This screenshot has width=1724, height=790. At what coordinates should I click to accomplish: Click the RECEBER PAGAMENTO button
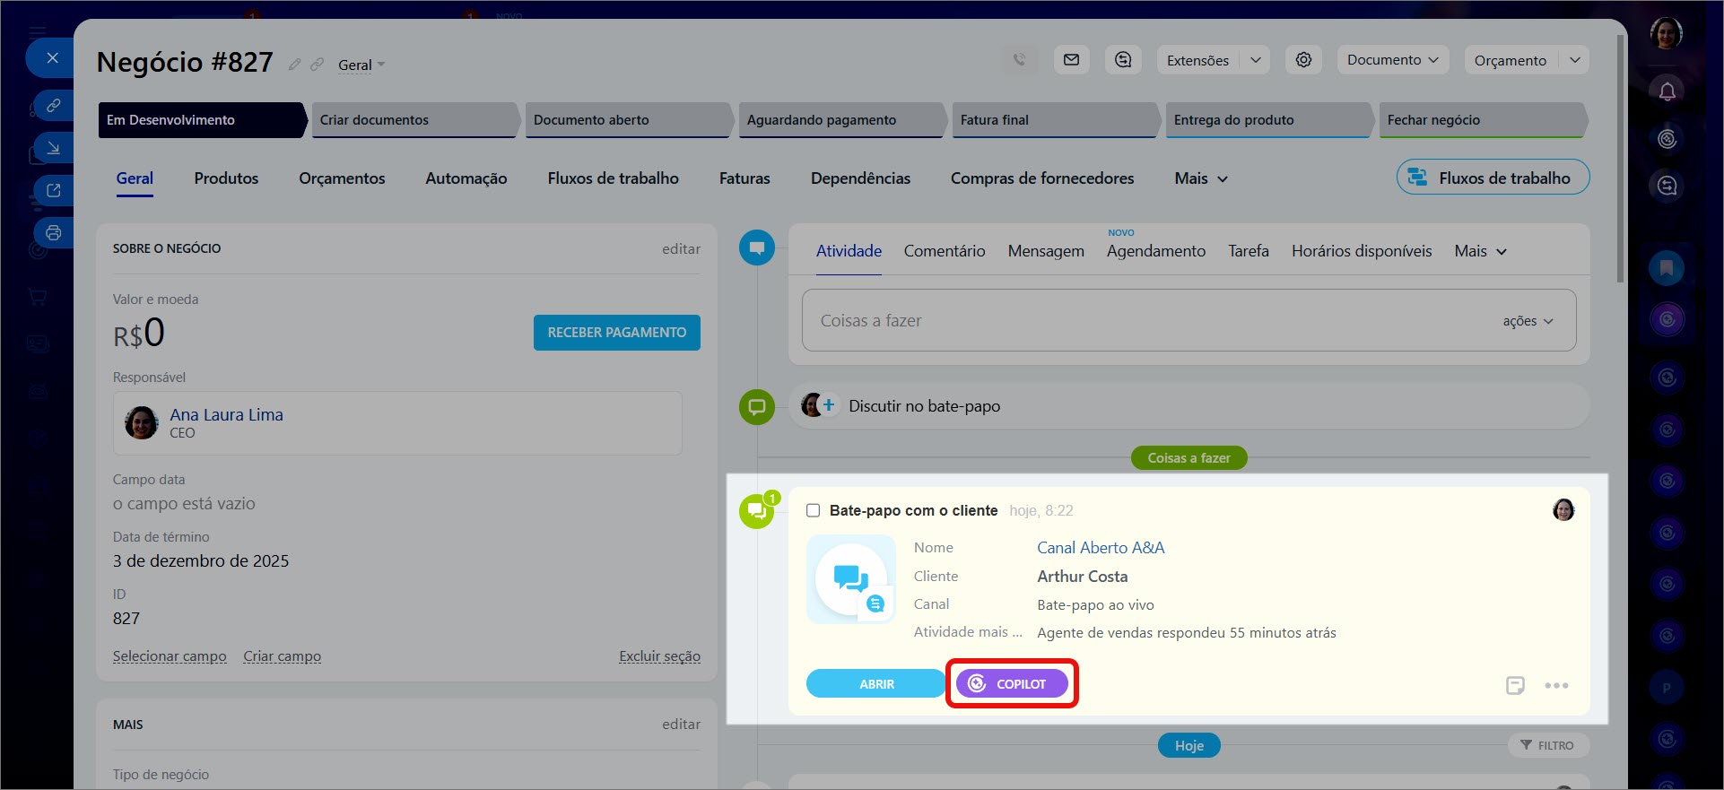point(616,333)
